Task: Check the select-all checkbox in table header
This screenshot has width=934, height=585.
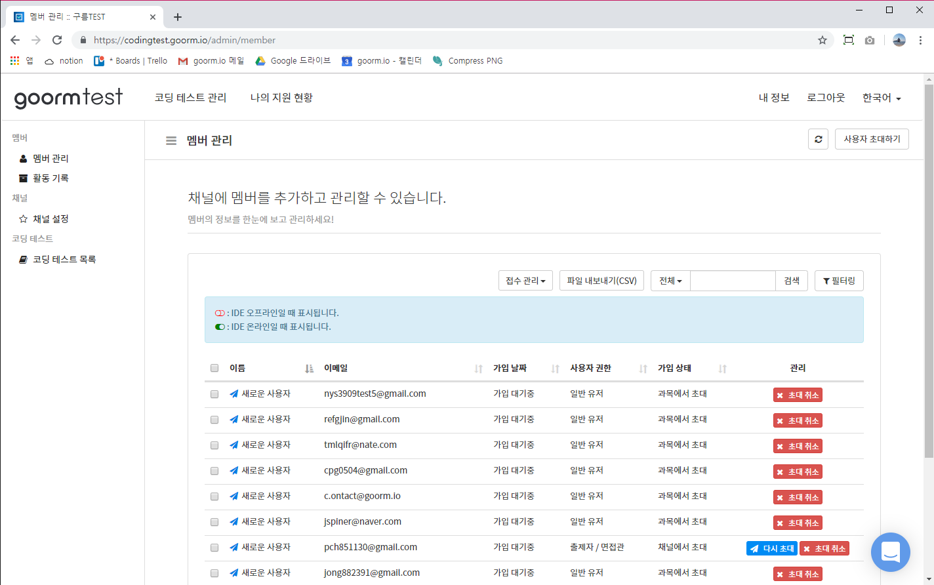Action: coord(214,368)
